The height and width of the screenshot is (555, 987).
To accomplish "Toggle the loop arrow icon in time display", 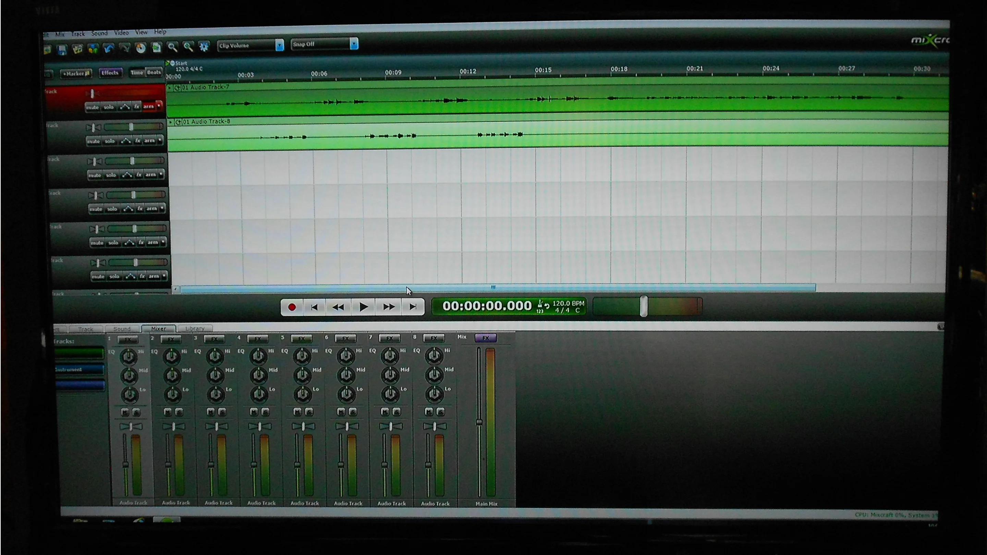I will pyautogui.click(x=547, y=305).
